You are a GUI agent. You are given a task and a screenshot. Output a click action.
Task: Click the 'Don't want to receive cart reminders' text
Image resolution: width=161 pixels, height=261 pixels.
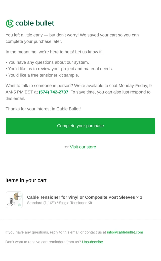[x=43, y=242]
